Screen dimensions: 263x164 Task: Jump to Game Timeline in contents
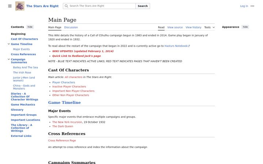(22, 44)
